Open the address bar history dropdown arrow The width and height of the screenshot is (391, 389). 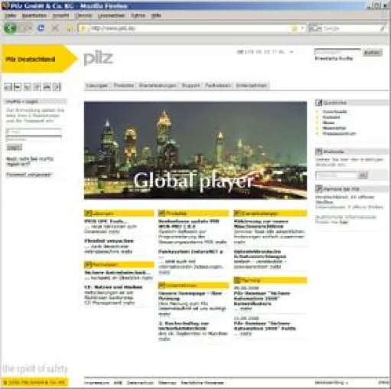(302, 28)
